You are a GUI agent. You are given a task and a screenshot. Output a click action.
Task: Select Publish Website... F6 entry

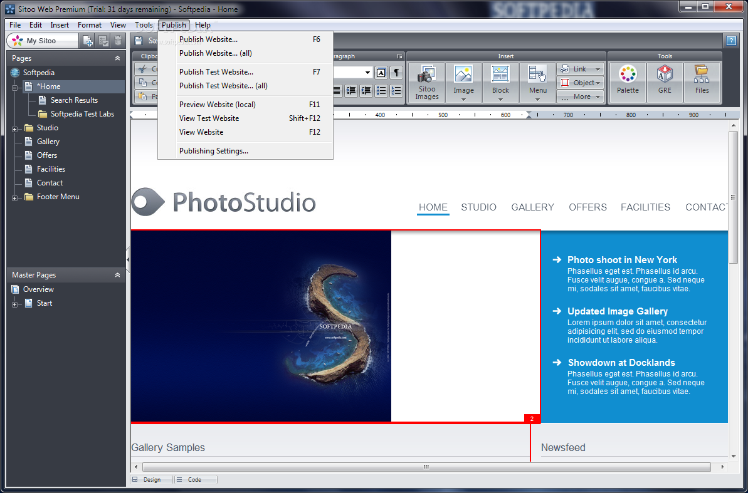245,39
